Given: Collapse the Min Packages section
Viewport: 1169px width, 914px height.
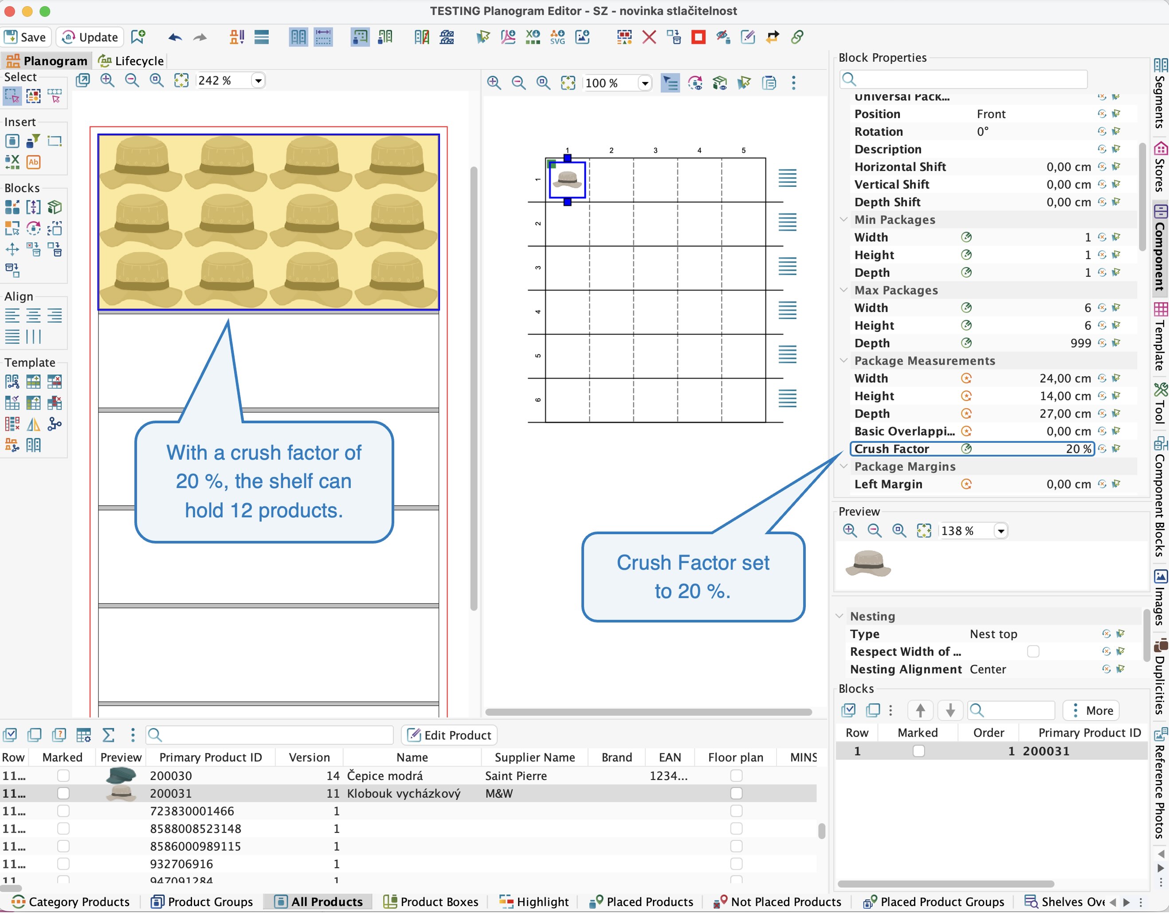Looking at the screenshot, I should click(843, 220).
